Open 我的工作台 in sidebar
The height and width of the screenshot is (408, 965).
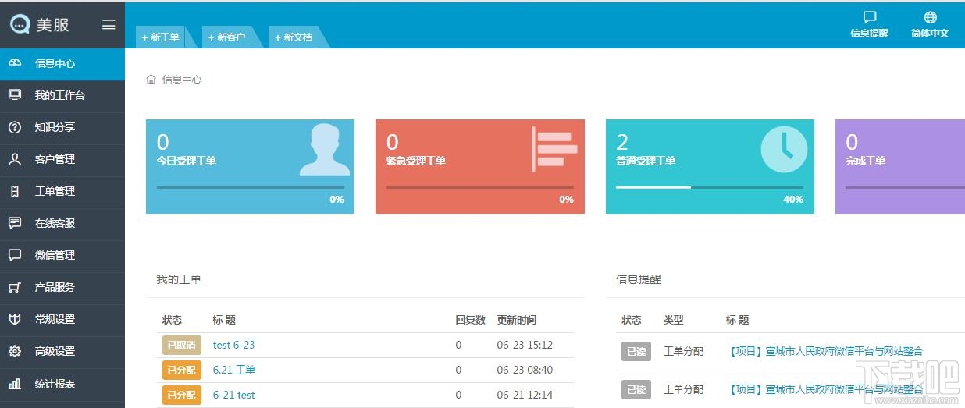(x=62, y=95)
